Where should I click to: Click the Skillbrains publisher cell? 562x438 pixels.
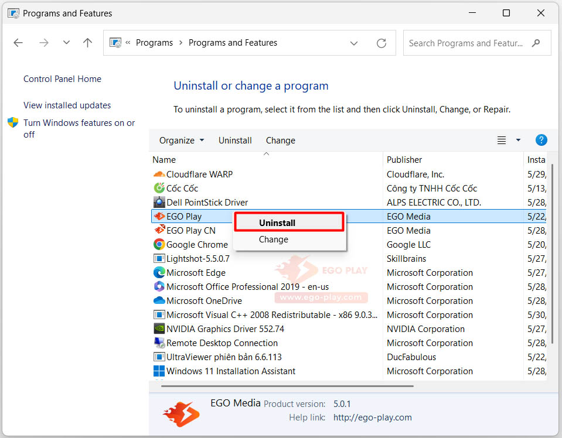click(x=407, y=259)
